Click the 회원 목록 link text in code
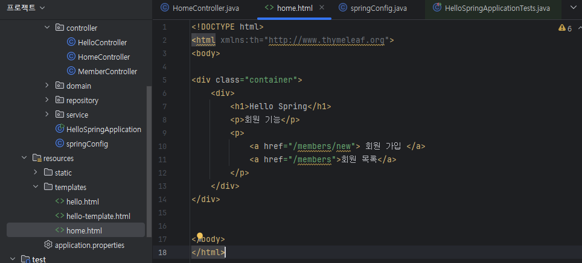Viewport: 582px width, 263px height. pyautogui.click(x=359, y=159)
